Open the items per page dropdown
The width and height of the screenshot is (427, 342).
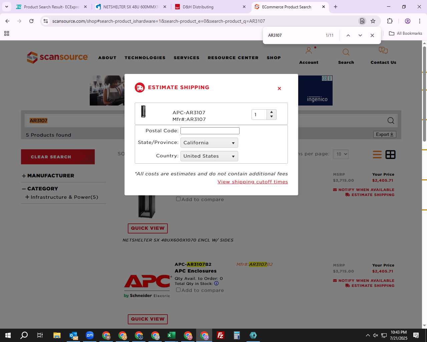coord(341,154)
